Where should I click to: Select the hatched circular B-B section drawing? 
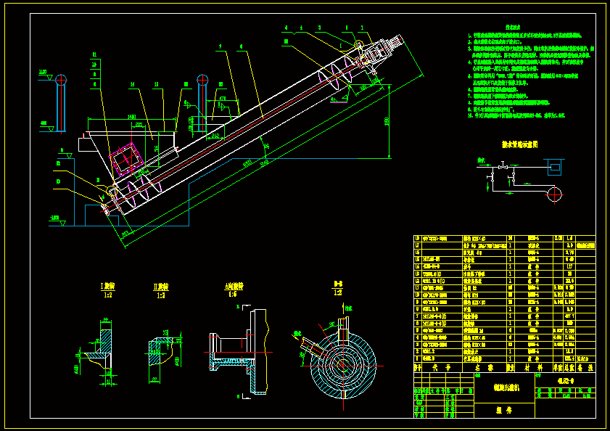[x=343, y=365]
